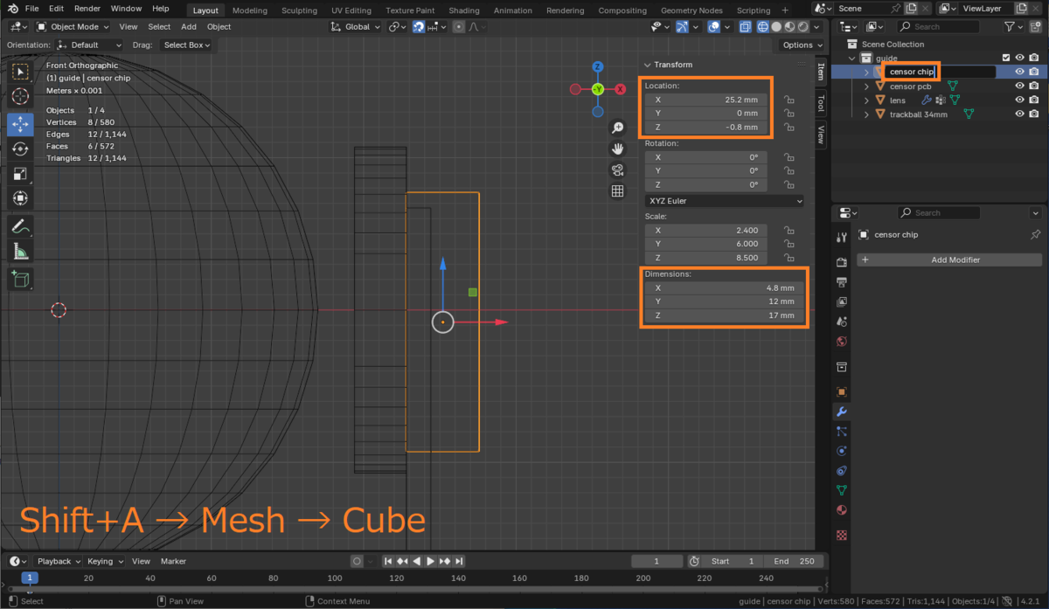Open the XYZ Euler rotation mode dropdown
The height and width of the screenshot is (609, 1049).
click(x=724, y=201)
